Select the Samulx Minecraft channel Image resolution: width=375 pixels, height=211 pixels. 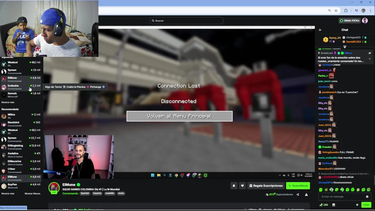[21, 95]
